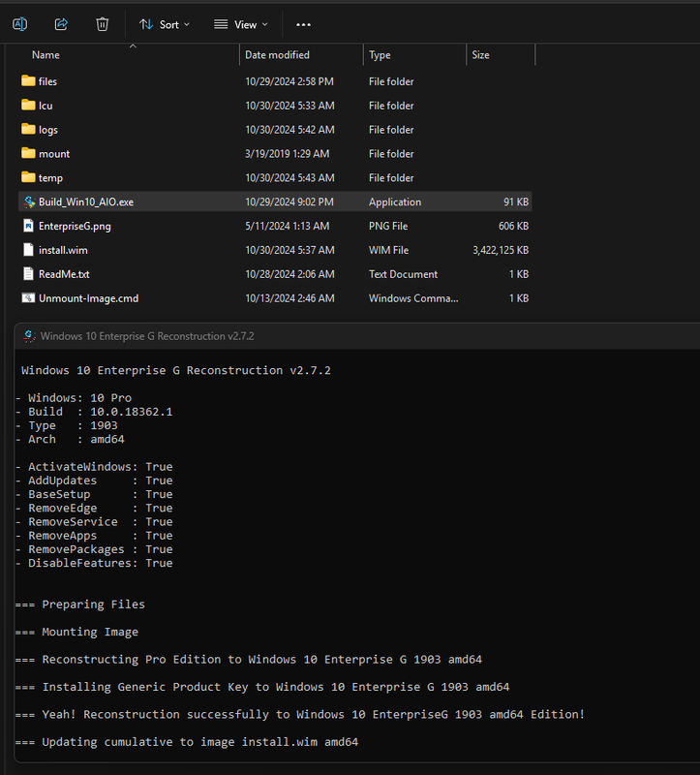Click the folder name 'files'

pyautogui.click(x=47, y=81)
